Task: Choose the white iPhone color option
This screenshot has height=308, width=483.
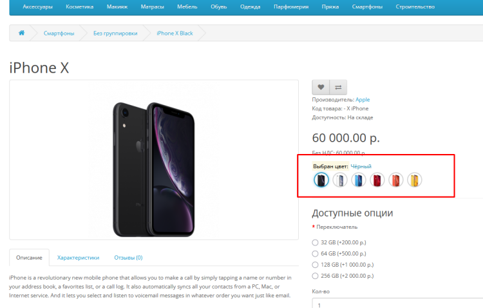Action: (340, 180)
